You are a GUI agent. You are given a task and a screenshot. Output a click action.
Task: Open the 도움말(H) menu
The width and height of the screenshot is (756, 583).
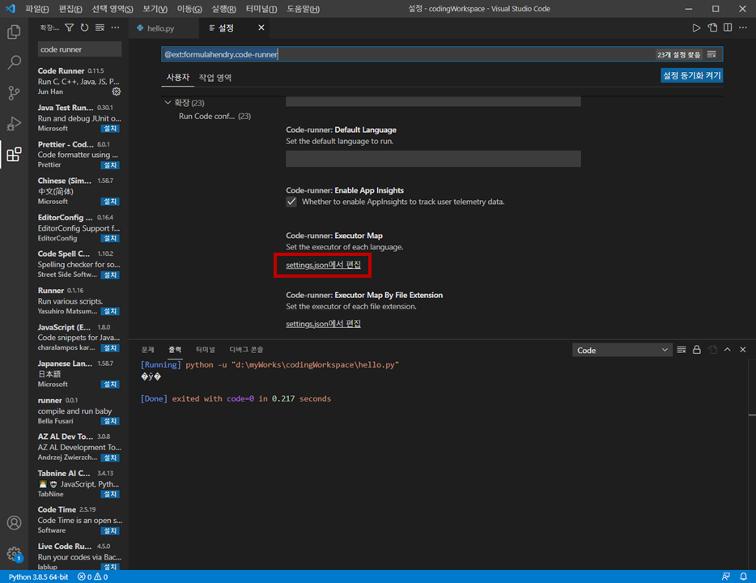click(304, 9)
